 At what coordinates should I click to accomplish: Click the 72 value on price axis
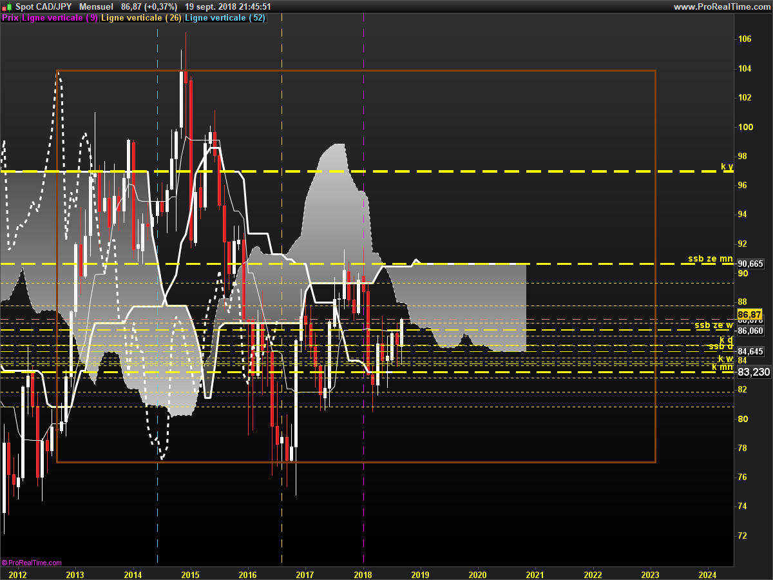tap(742, 536)
